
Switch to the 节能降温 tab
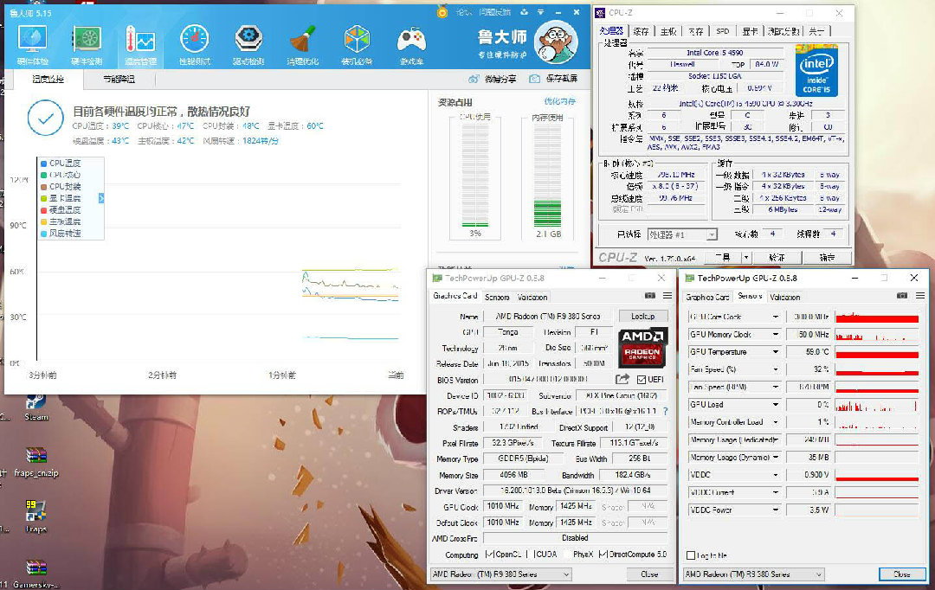point(119,80)
